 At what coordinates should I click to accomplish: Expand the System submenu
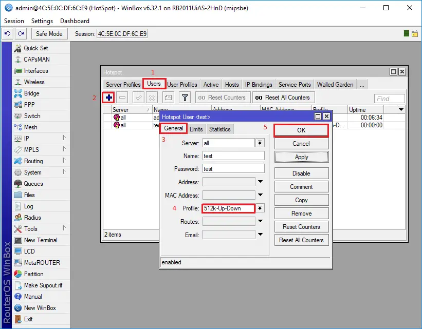[x=64, y=172]
